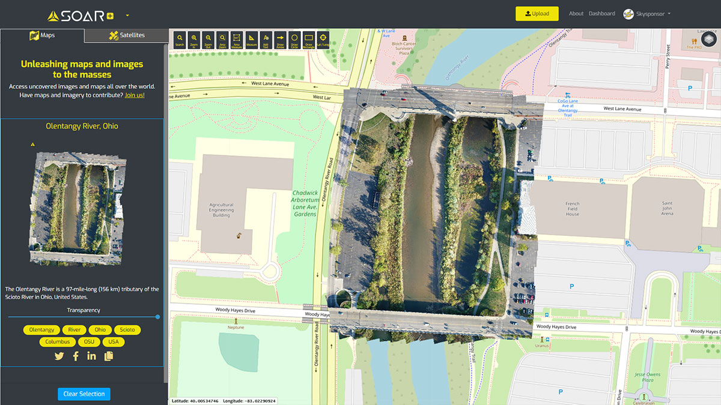
Task: Click the Olentangy River map thumbnail
Action: pyautogui.click(x=78, y=207)
